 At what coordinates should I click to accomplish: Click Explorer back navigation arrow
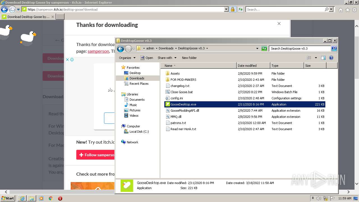click(x=120, y=49)
